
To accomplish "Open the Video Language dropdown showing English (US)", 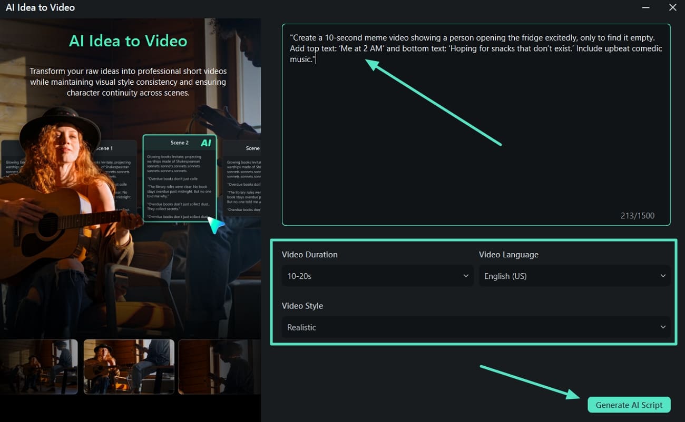I will click(x=575, y=276).
